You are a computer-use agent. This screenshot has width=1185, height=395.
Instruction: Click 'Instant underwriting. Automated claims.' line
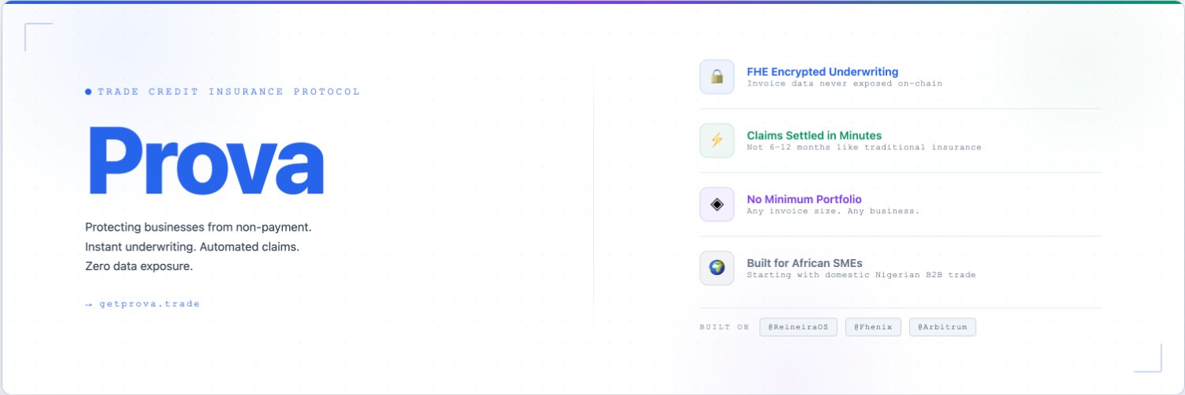(x=192, y=246)
